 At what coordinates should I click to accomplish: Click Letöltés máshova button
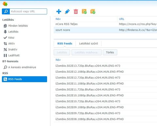coord(87,52)
